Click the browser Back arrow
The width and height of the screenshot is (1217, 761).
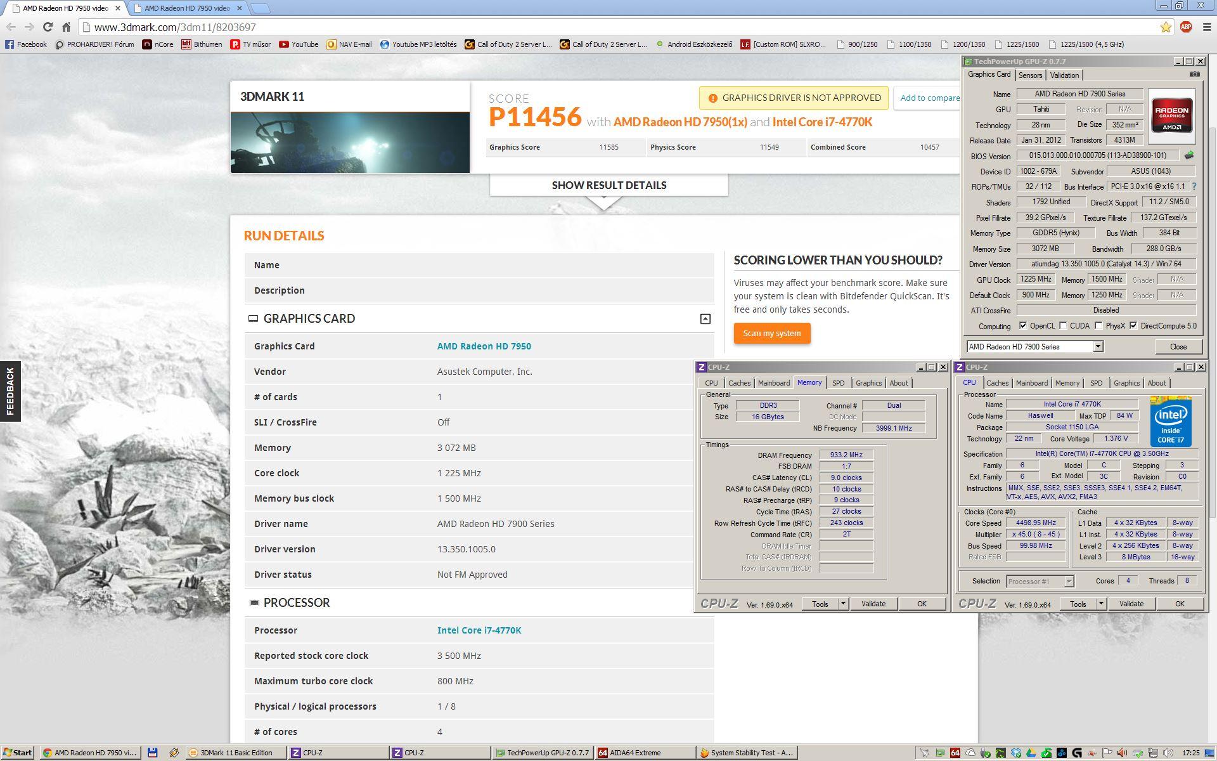(x=11, y=27)
